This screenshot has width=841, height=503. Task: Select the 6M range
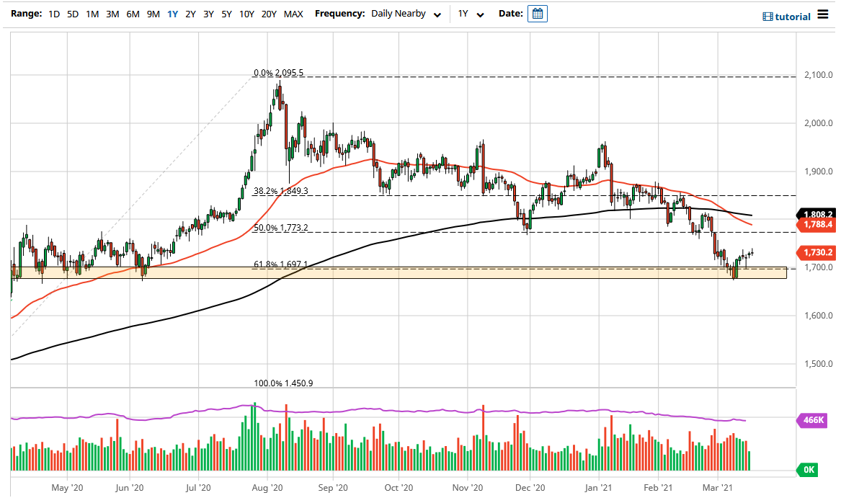(133, 14)
